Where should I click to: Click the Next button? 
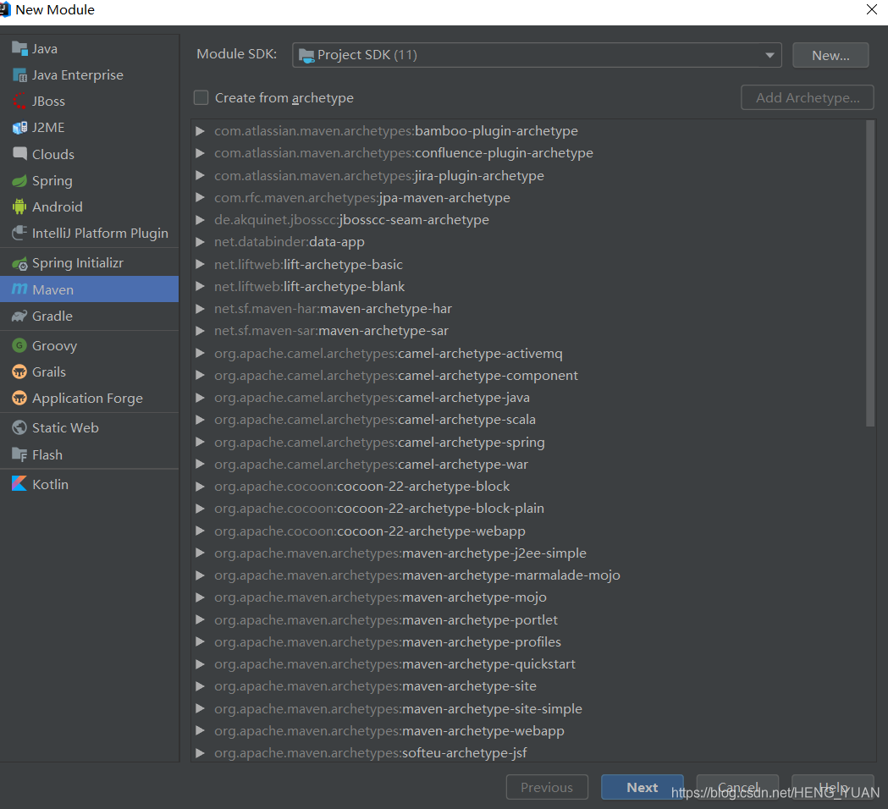(643, 787)
